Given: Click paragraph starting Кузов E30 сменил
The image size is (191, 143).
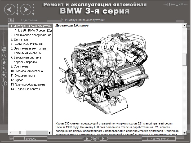Looking at the screenshot, I should [x=117, y=129].
